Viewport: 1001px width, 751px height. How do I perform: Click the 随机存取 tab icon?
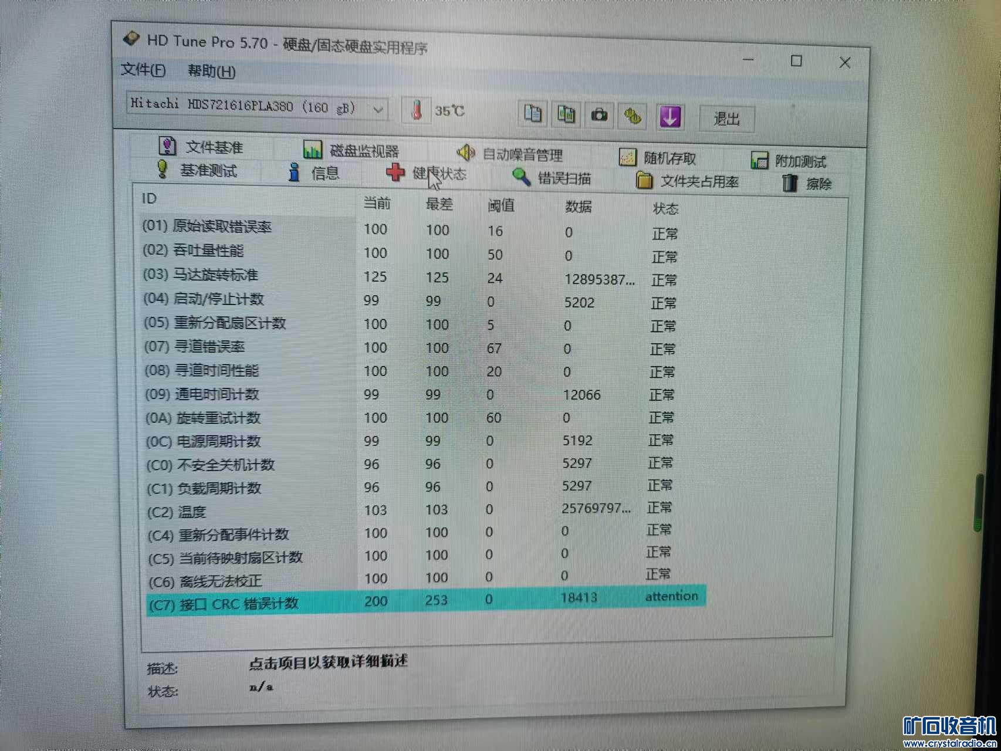(x=628, y=157)
